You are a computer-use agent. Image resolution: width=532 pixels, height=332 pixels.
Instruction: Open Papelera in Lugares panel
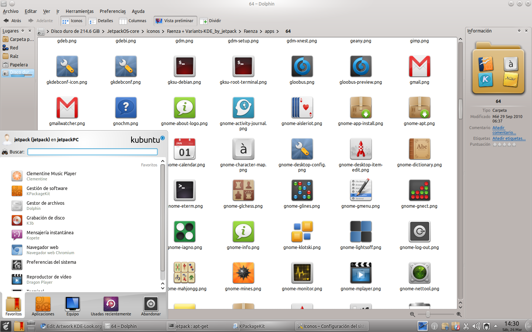18,65
